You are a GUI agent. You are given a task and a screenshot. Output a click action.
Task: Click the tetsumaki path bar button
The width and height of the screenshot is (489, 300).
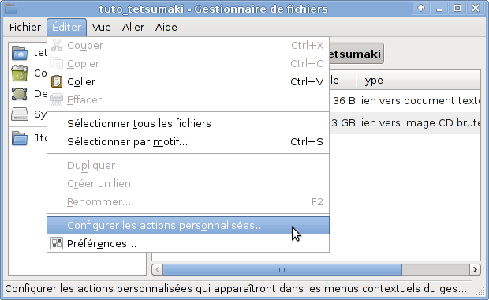[x=356, y=54]
